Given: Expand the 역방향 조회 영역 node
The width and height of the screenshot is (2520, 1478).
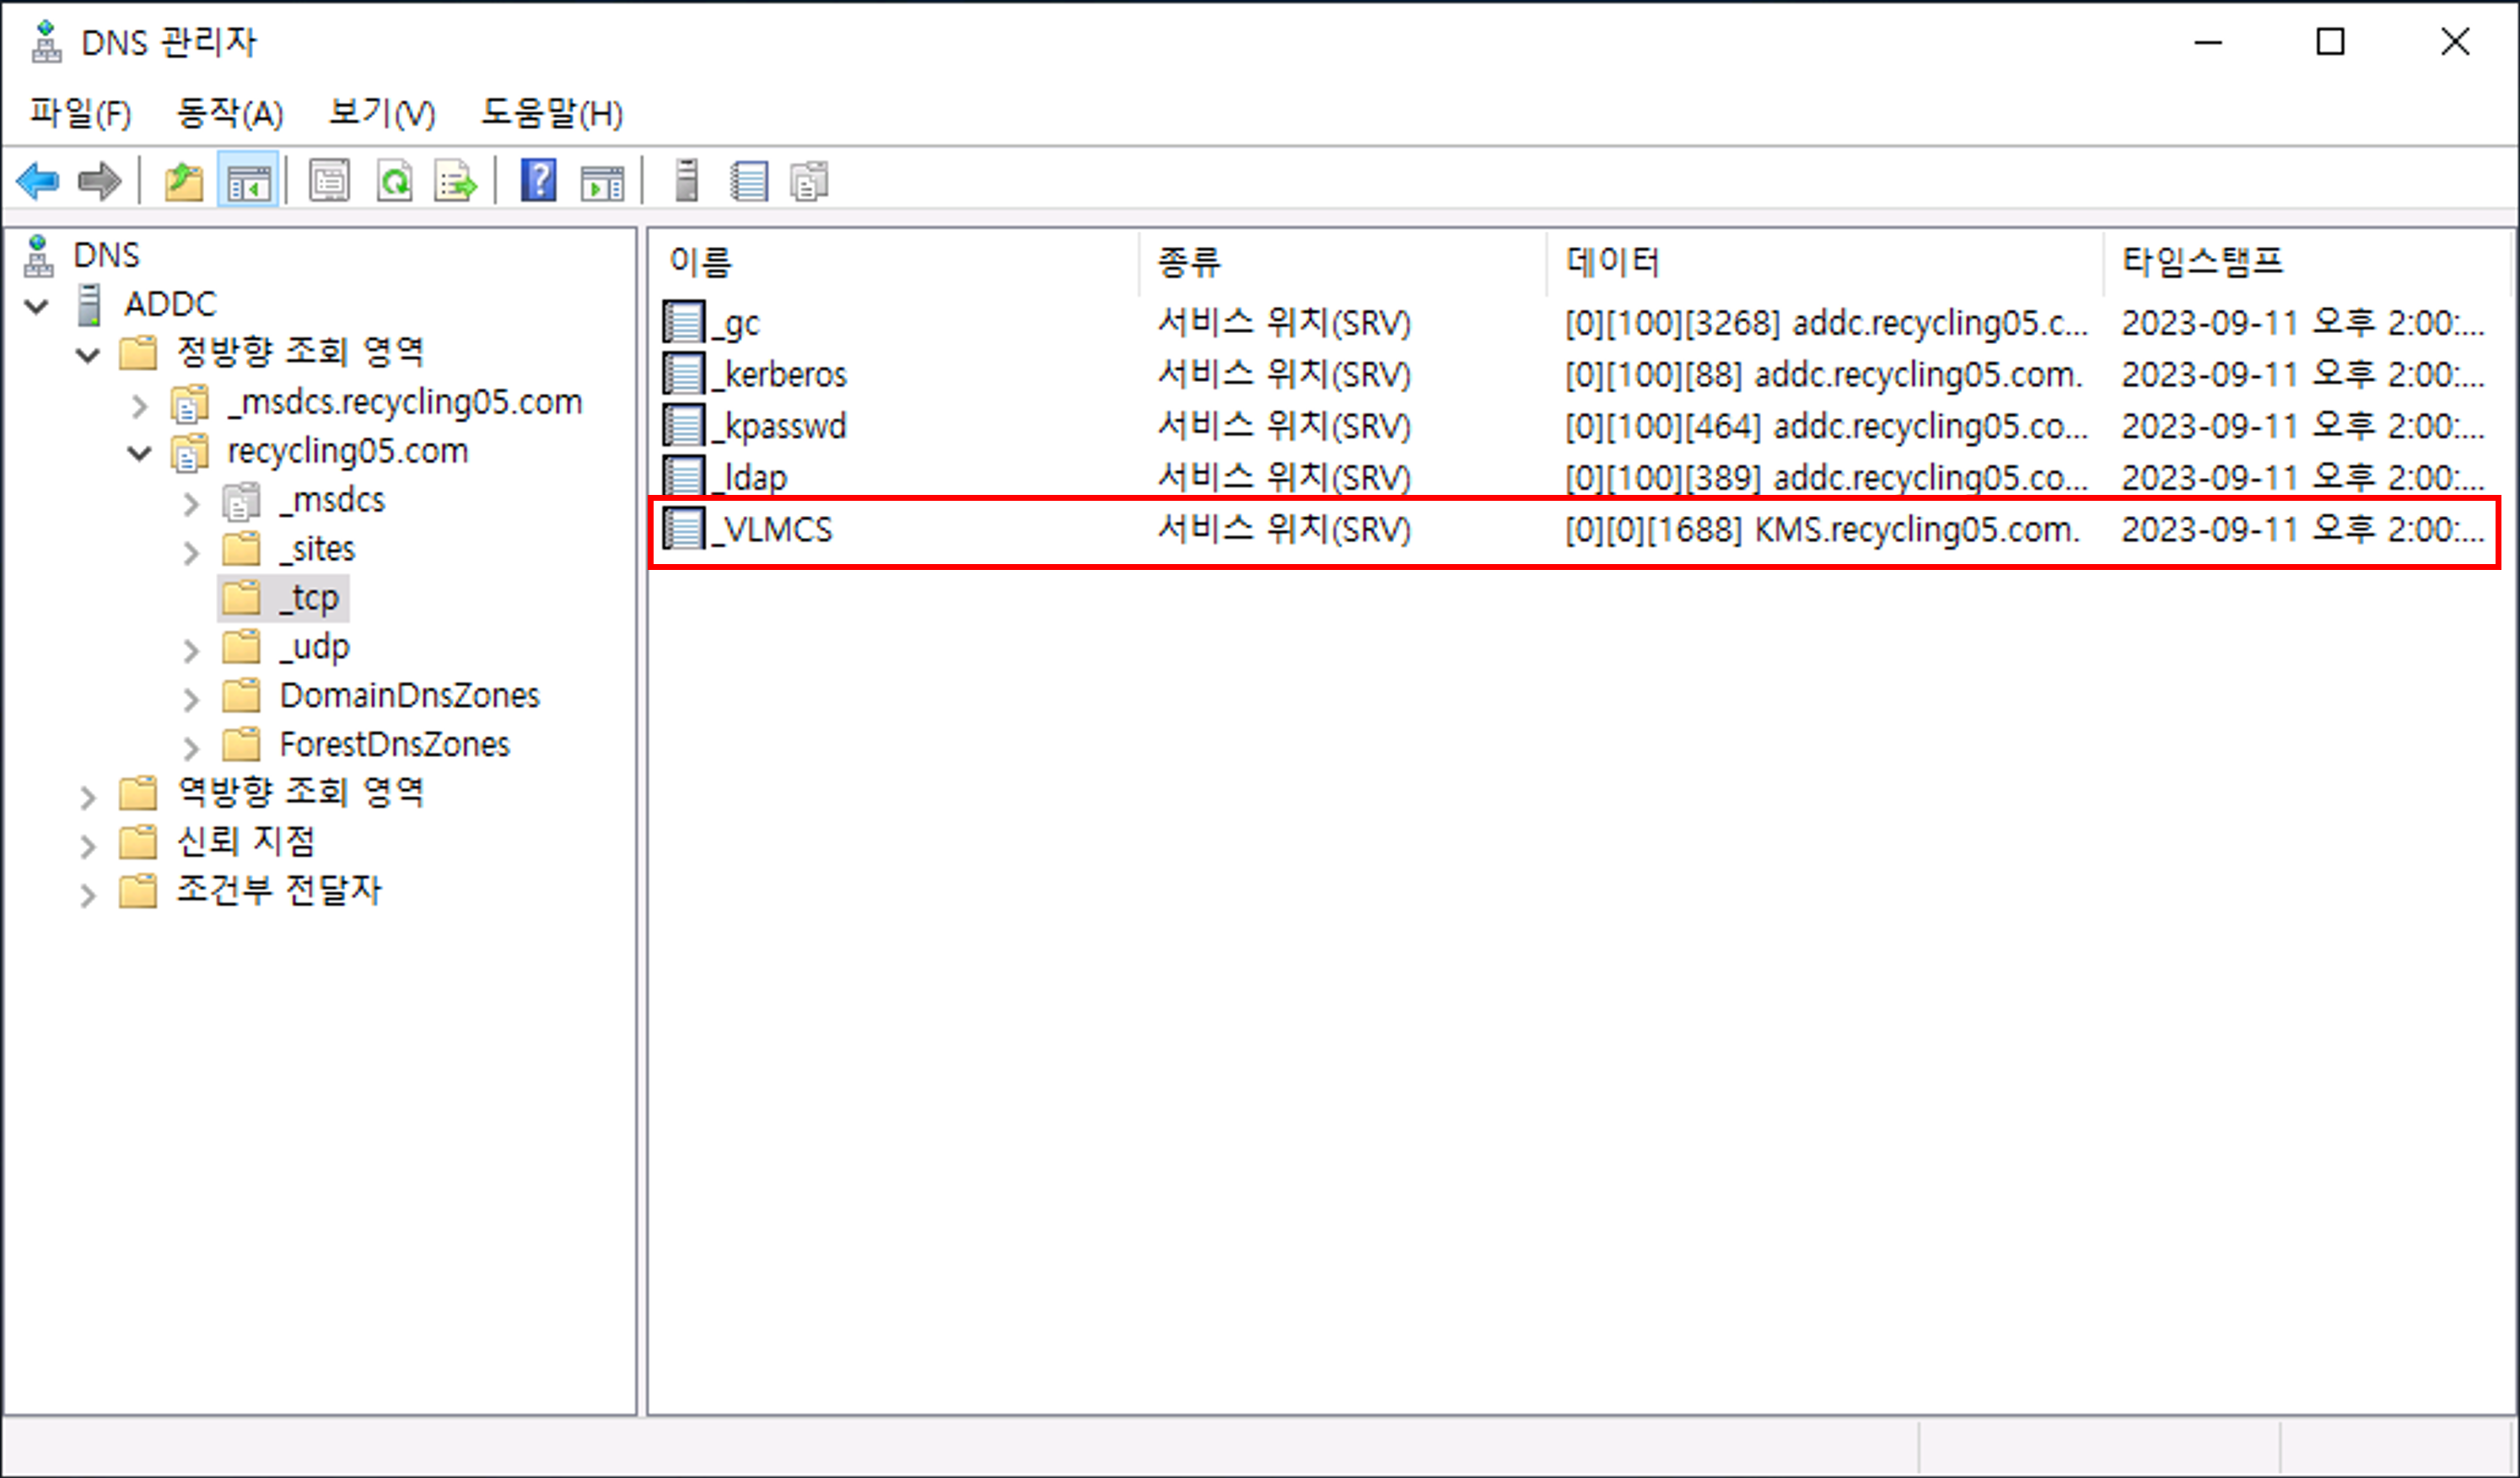Looking at the screenshot, I should [x=88, y=797].
